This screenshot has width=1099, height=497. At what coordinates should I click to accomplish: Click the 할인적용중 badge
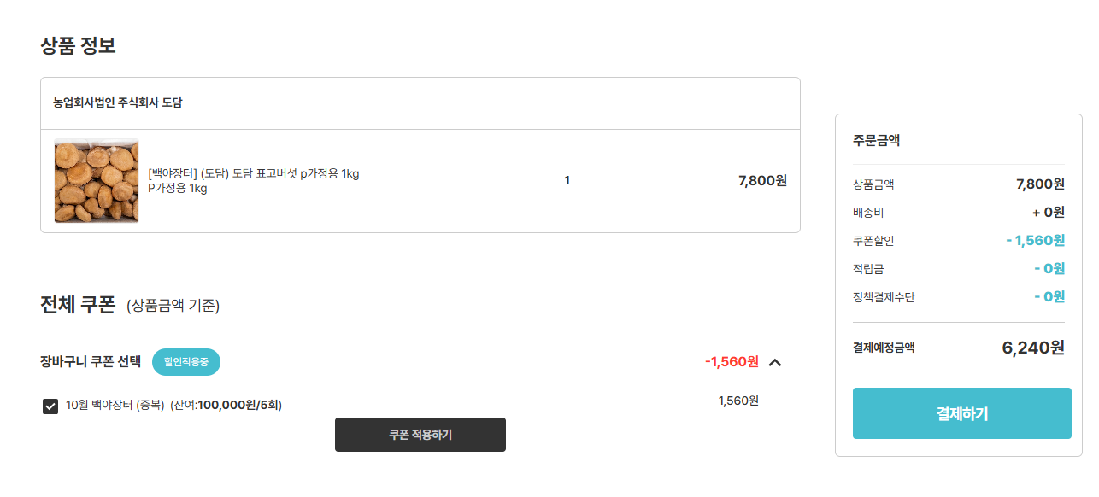[x=186, y=362]
